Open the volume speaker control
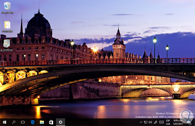This screenshot has width=195, height=126. click(150, 122)
